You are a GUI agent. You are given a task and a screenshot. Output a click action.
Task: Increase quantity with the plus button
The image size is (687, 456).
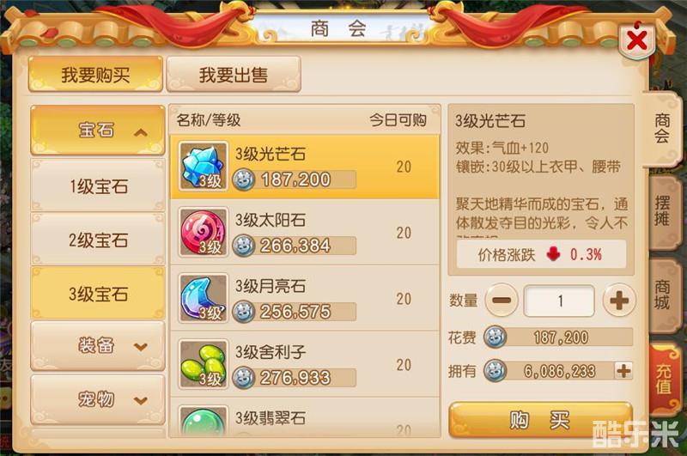618,301
